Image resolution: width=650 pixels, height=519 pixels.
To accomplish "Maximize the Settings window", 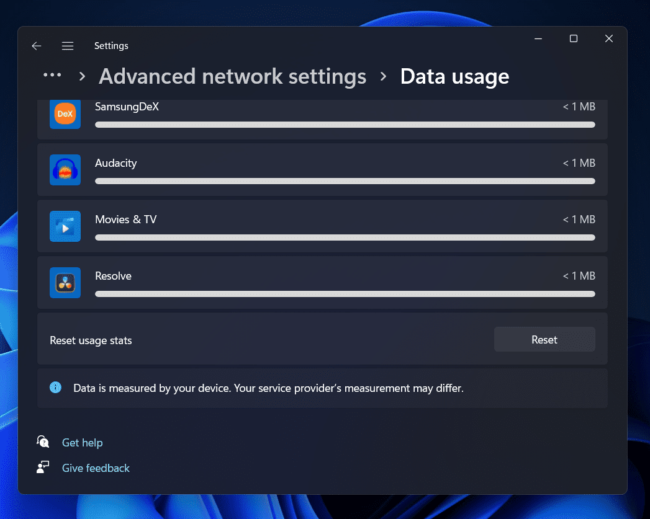I will [574, 39].
